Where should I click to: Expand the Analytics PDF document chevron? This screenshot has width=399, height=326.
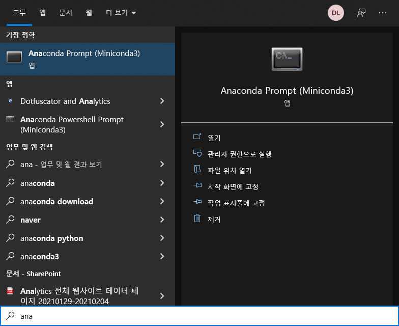click(x=162, y=296)
